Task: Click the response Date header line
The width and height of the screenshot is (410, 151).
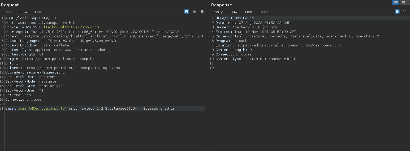Action: tap(252, 23)
